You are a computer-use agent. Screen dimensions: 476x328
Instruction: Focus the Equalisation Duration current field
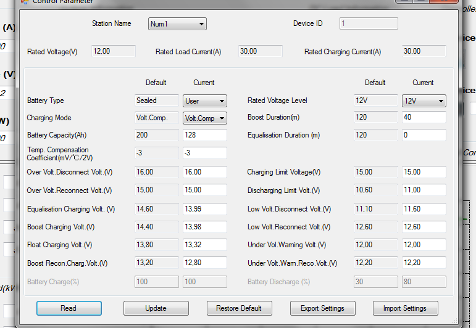(x=424, y=135)
